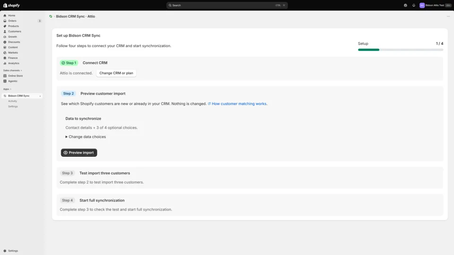Click the Step 1 completed badge
This screenshot has width=454, height=255.
coord(69,63)
